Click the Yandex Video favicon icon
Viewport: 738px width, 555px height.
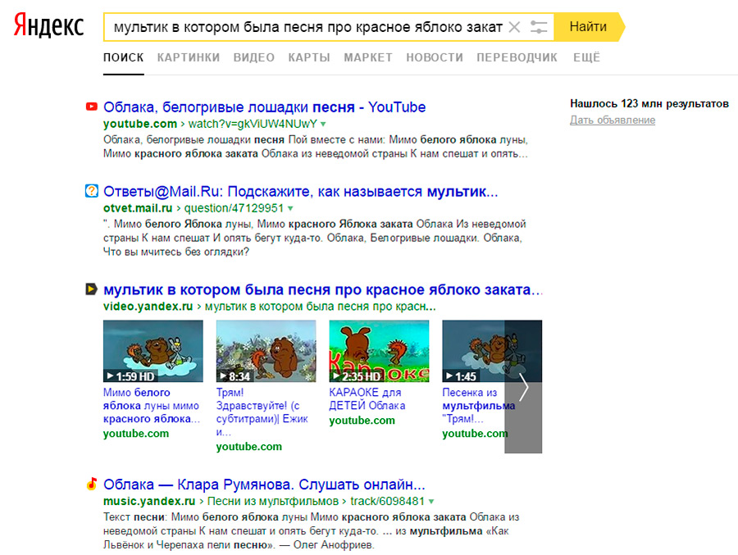coord(92,289)
